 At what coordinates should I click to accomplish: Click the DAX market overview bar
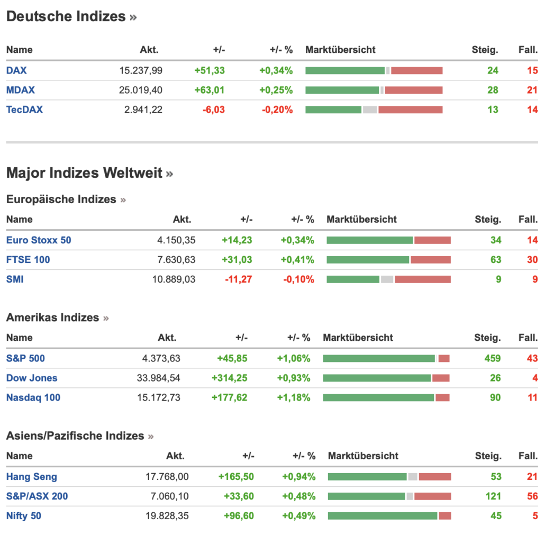click(x=374, y=70)
